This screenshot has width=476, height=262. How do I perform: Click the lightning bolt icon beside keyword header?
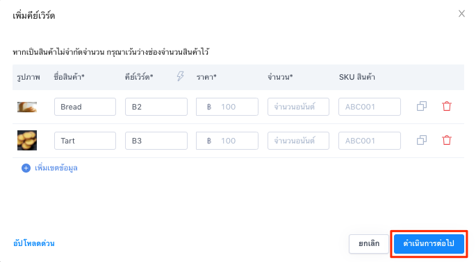(180, 76)
